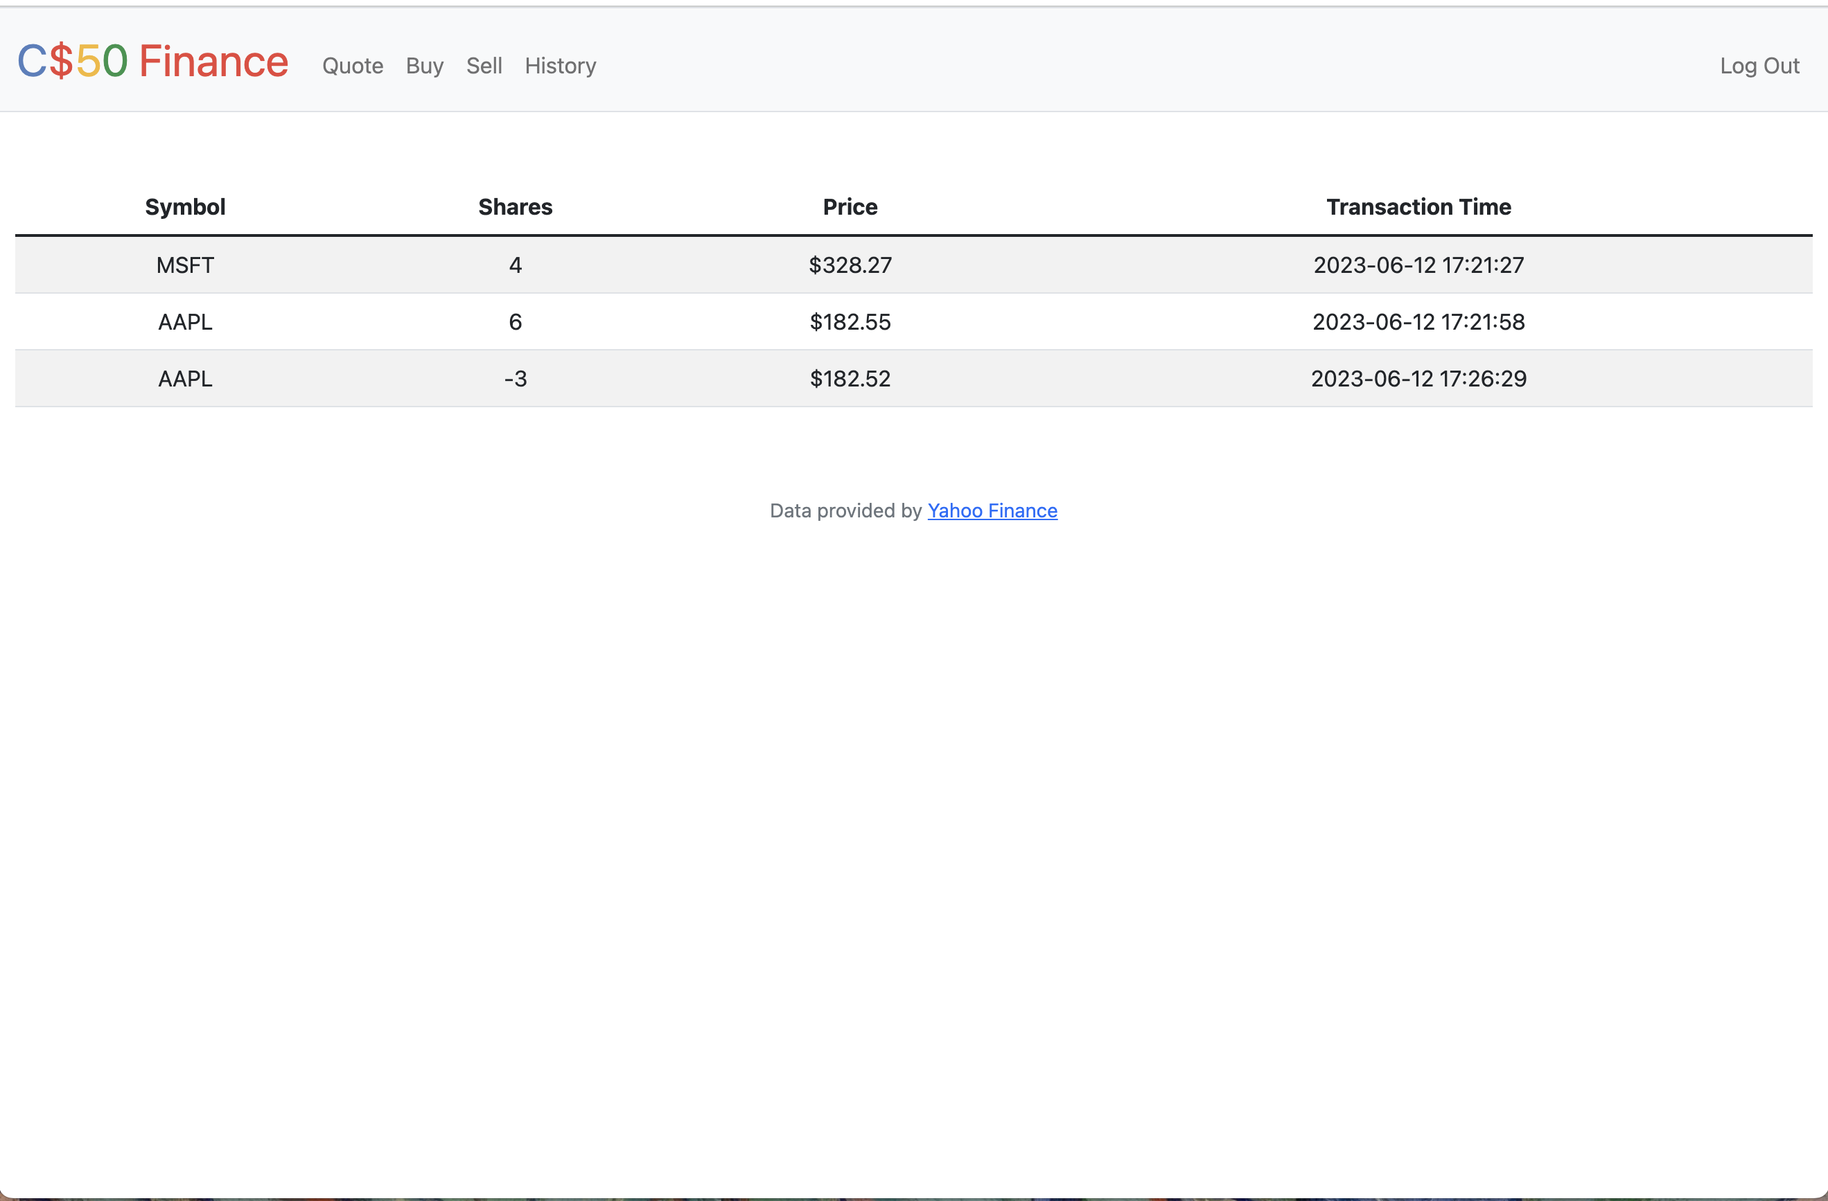Click the timestamp 2023-06-12 17:21:58

[1418, 322]
